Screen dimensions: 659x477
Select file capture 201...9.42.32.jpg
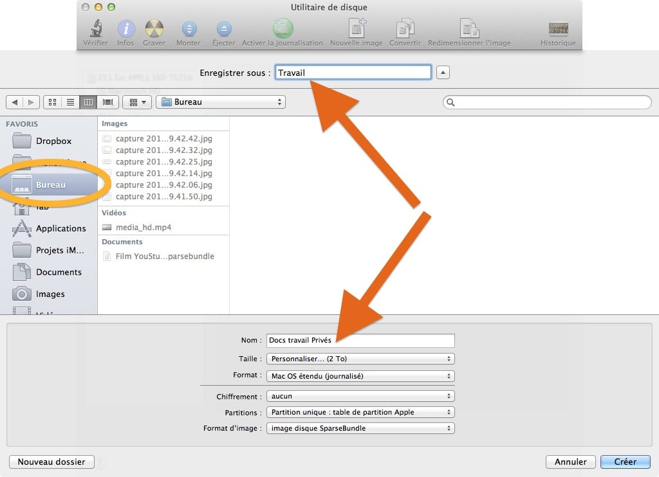pos(163,150)
